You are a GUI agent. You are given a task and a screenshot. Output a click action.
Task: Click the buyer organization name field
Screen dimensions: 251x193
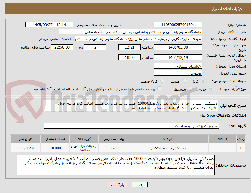(x=130, y=32)
